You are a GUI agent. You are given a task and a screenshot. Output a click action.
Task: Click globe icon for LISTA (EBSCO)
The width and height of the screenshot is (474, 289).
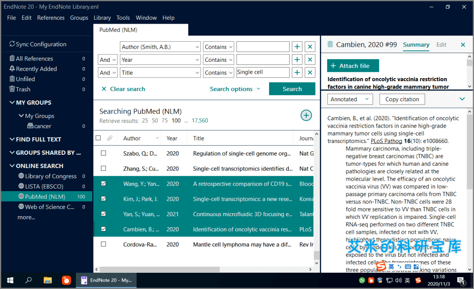click(x=21, y=186)
